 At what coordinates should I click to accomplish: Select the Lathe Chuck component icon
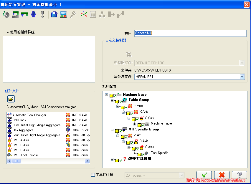67,130
